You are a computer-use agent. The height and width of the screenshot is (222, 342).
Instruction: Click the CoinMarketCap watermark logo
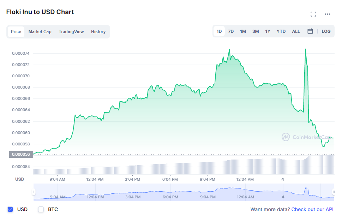click(x=306, y=137)
